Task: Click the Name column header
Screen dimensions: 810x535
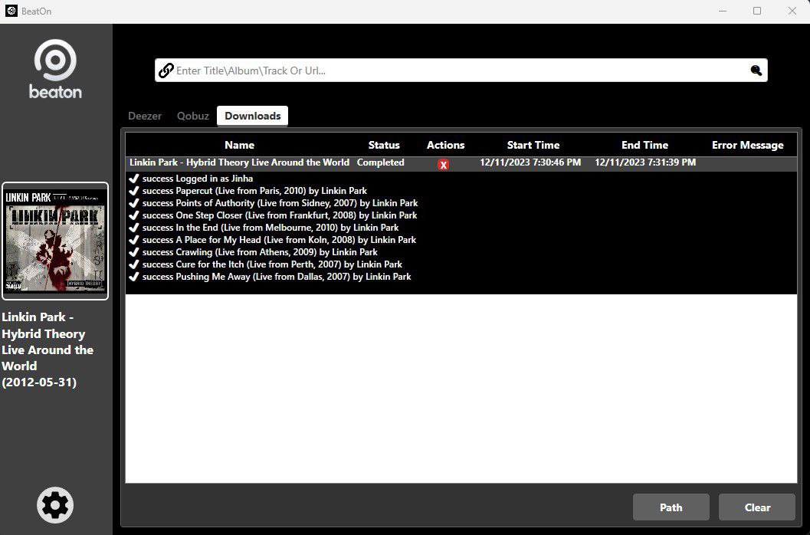Action: tap(239, 146)
